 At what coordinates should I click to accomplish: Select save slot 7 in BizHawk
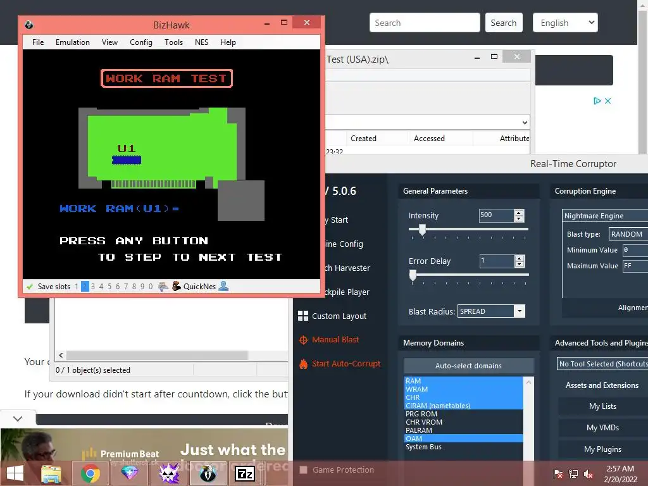coord(126,287)
